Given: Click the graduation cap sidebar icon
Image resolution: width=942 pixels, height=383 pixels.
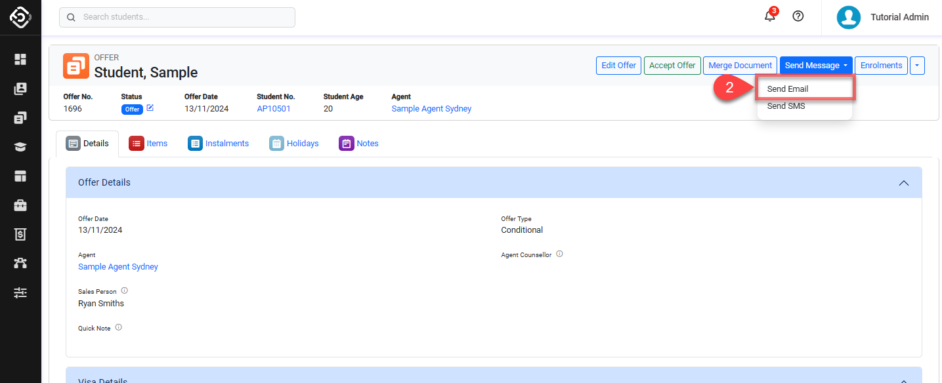Looking at the screenshot, I should 20,147.
